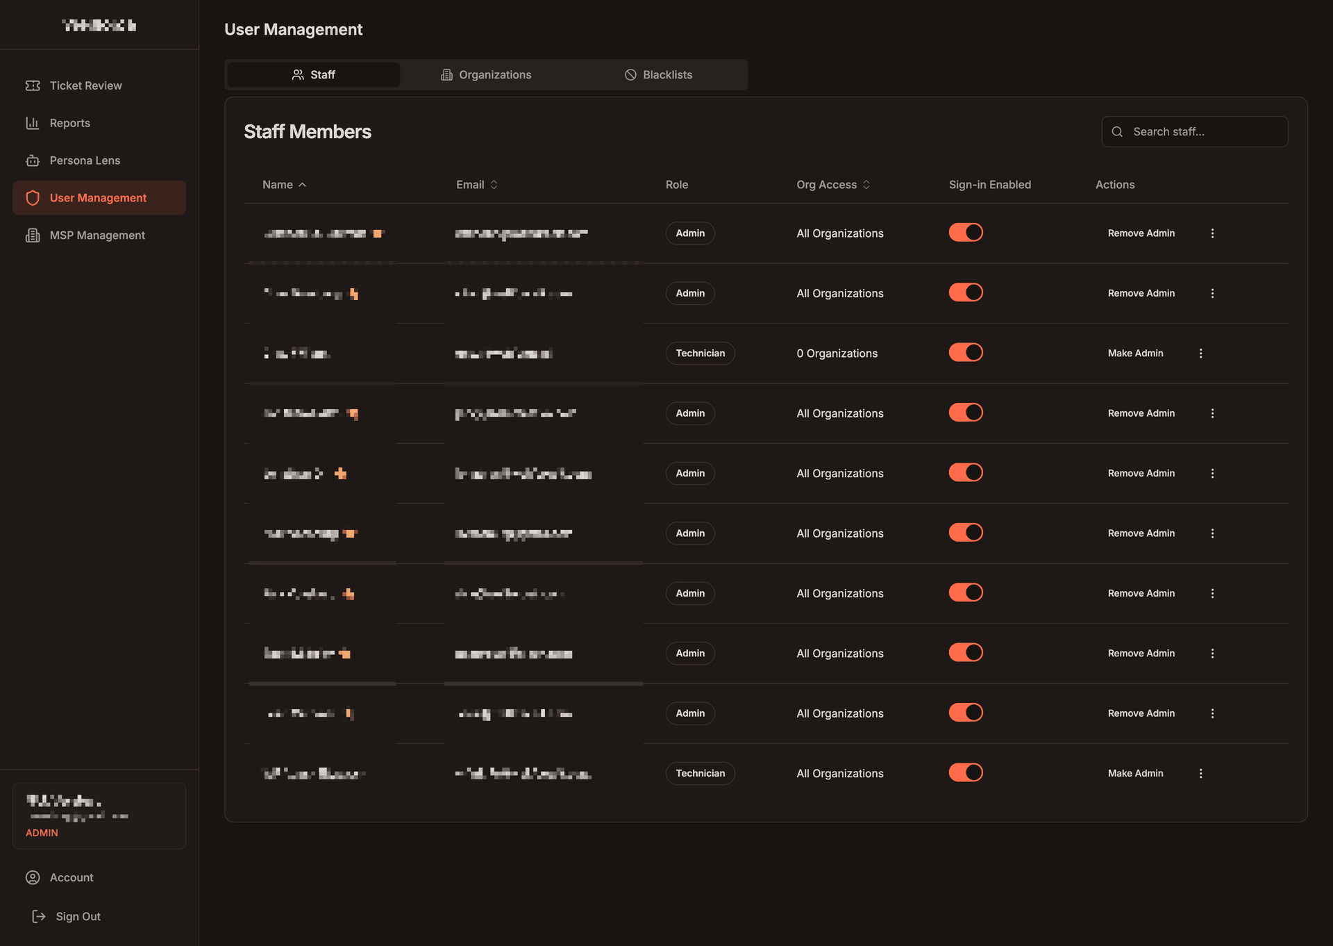Click the Sign Out icon
Image resolution: width=1333 pixels, height=946 pixels.
(x=39, y=916)
